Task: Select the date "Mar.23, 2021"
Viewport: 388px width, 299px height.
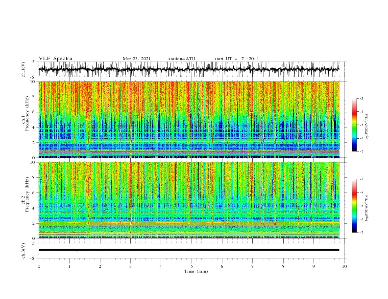Action: click(x=137, y=59)
